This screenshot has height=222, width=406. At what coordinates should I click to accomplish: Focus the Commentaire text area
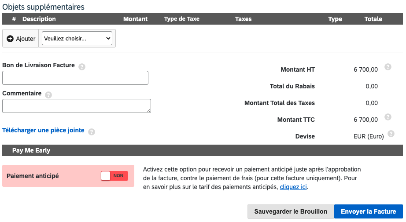click(77, 106)
